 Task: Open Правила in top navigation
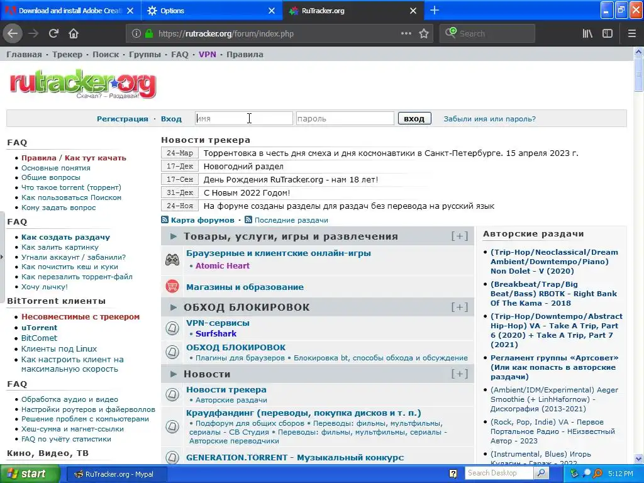pos(245,54)
